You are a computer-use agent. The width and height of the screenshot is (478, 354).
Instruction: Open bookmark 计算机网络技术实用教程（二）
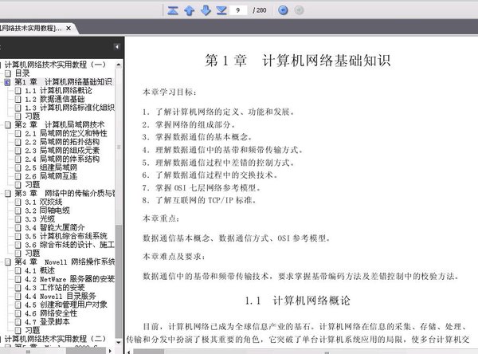click(x=55, y=339)
